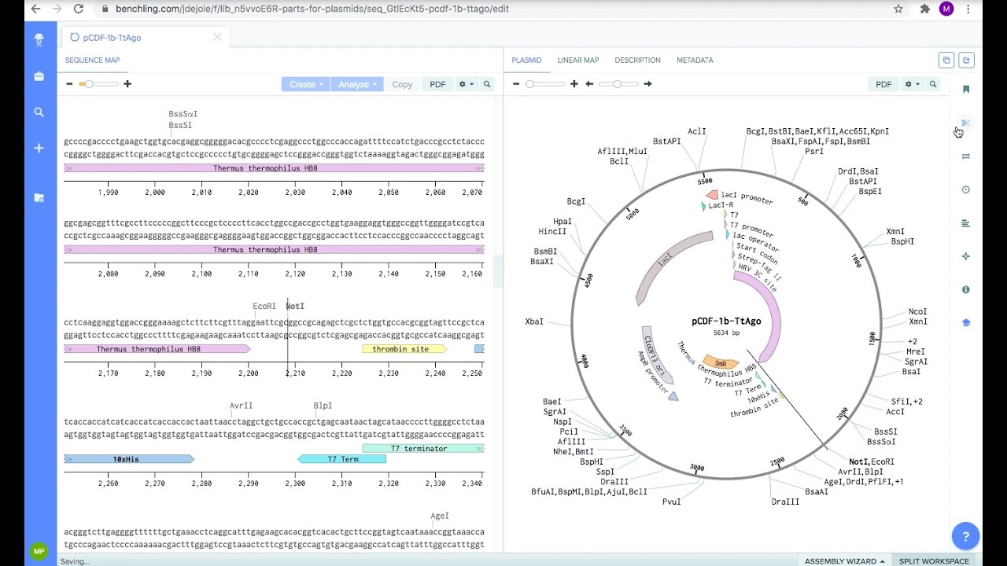1007x566 pixels.
Task: Open search from the blue sidebar
Action: pyautogui.click(x=39, y=112)
